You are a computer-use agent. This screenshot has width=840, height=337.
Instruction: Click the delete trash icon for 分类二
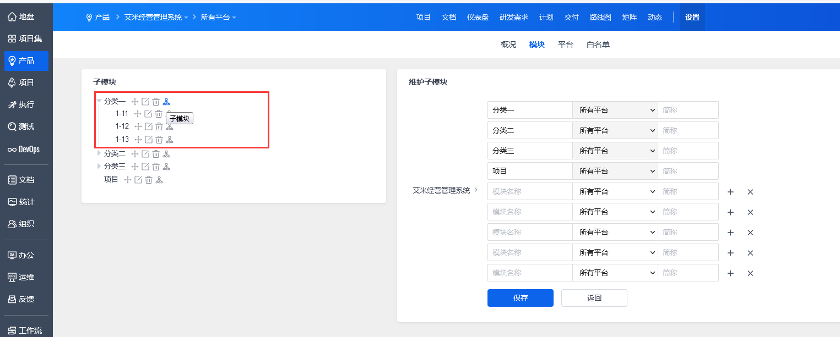[x=156, y=154]
